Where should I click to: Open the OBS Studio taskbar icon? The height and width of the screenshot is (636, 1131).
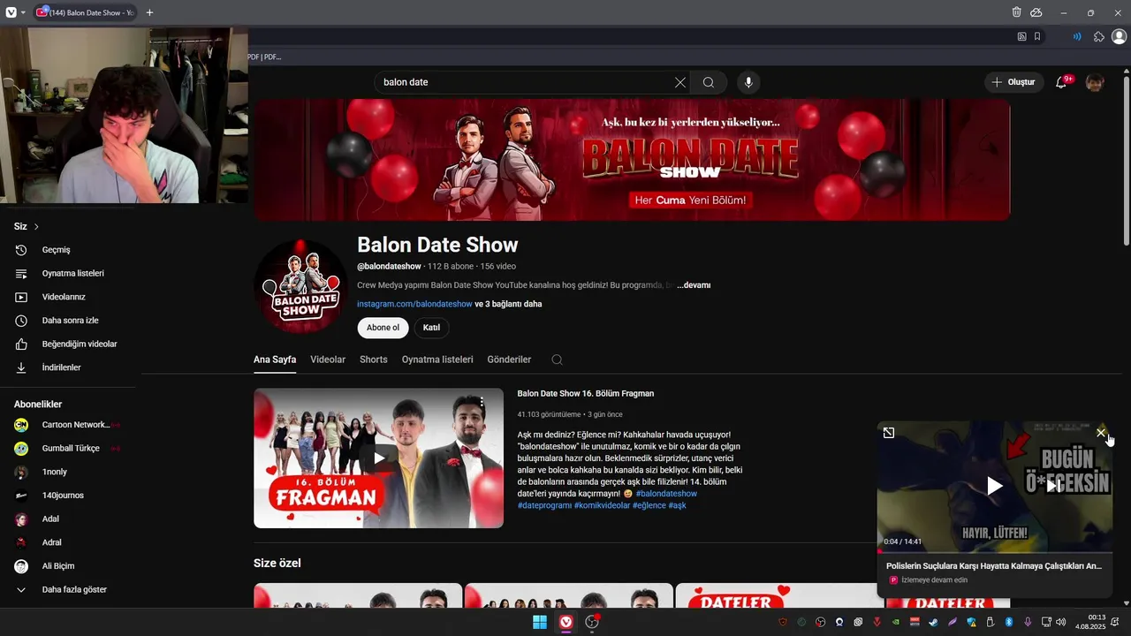(x=592, y=622)
